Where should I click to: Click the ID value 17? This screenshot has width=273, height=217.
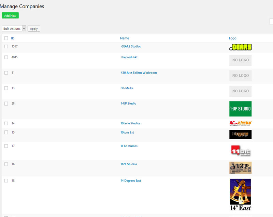tap(13, 146)
